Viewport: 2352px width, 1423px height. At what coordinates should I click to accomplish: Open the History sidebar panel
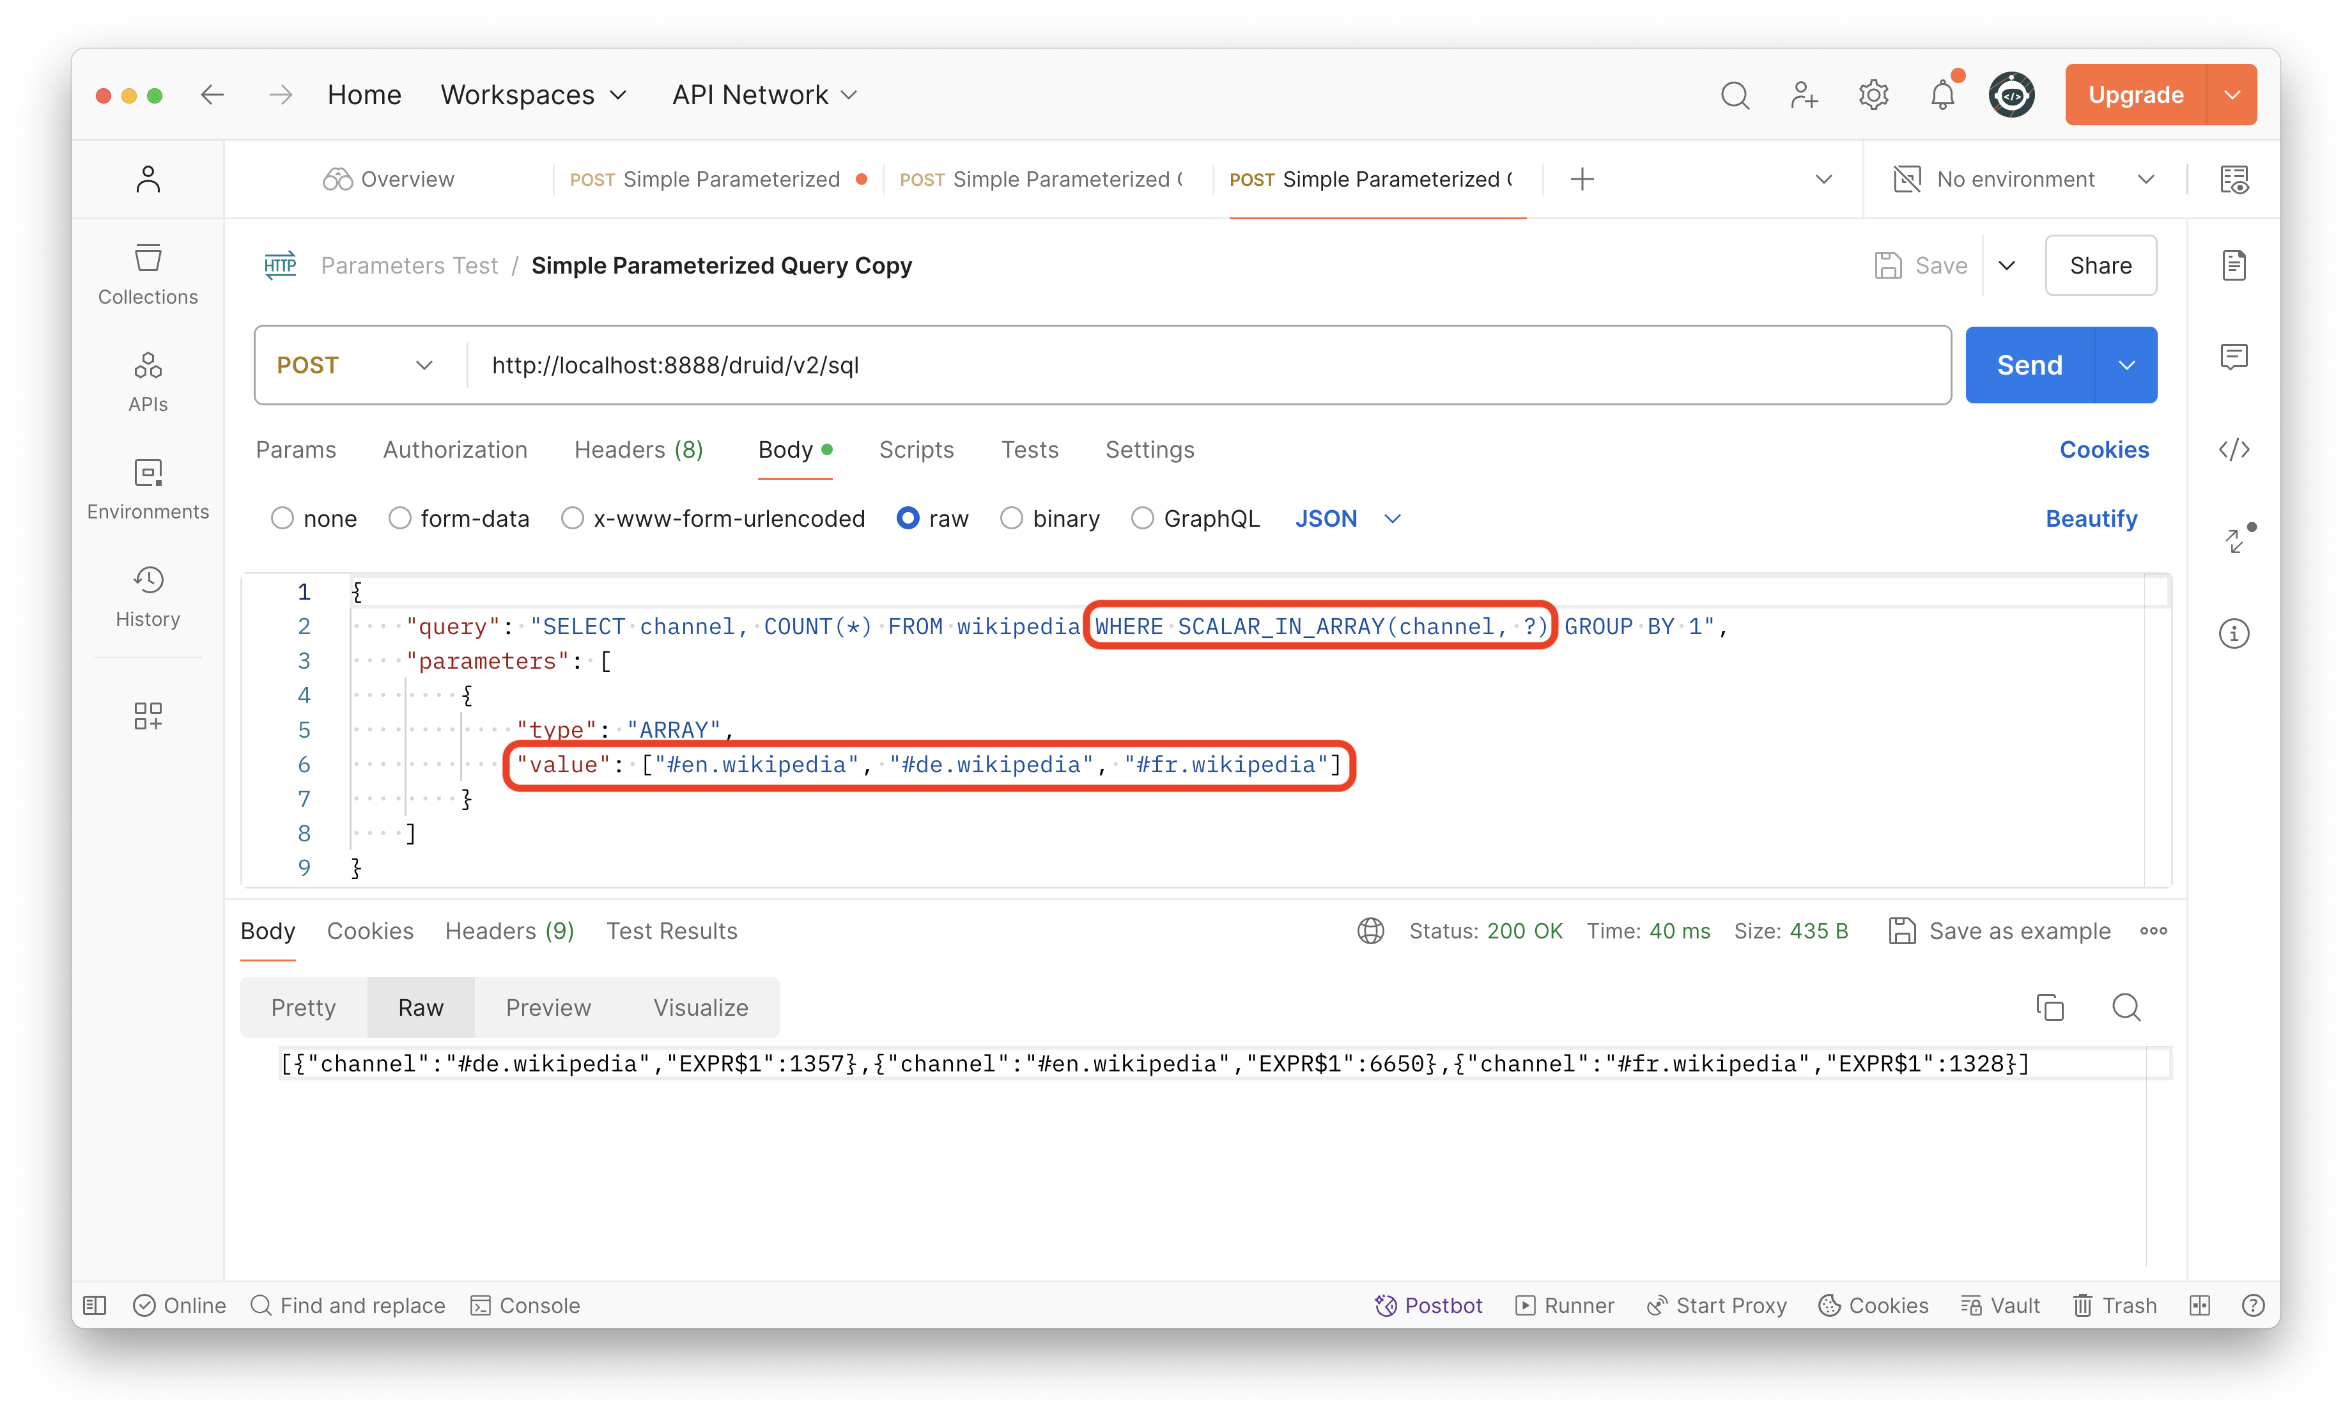tap(147, 596)
